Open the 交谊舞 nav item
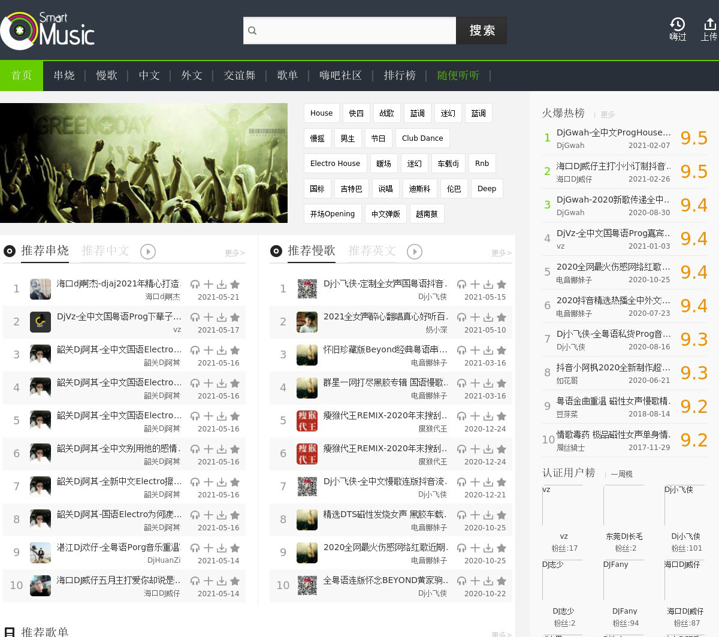719x637 pixels. point(240,76)
